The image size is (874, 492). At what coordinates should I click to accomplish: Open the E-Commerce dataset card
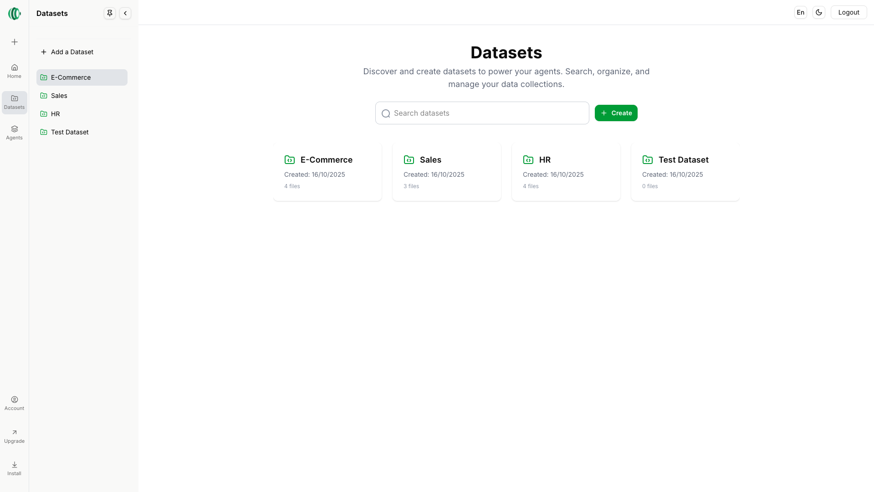point(327,172)
